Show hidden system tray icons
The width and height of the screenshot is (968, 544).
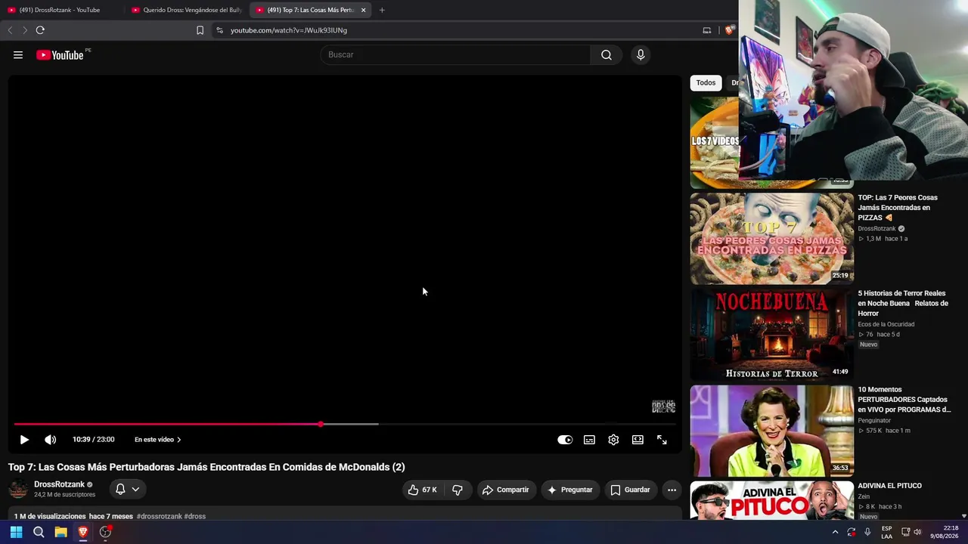pyautogui.click(x=835, y=532)
